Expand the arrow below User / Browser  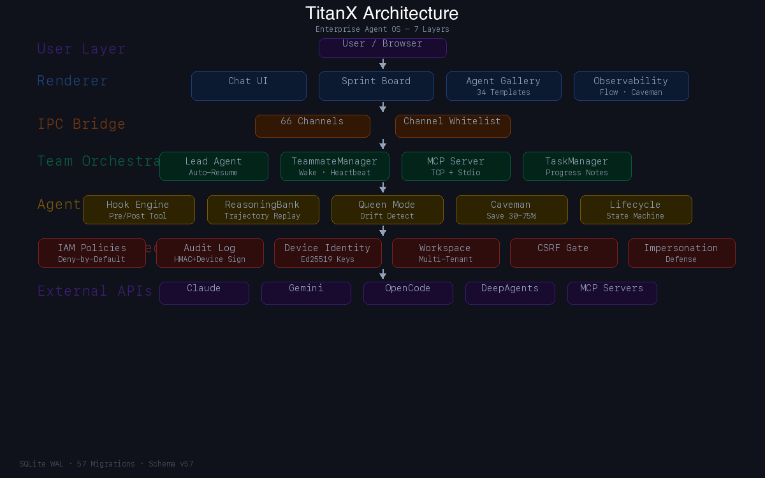coord(382,63)
